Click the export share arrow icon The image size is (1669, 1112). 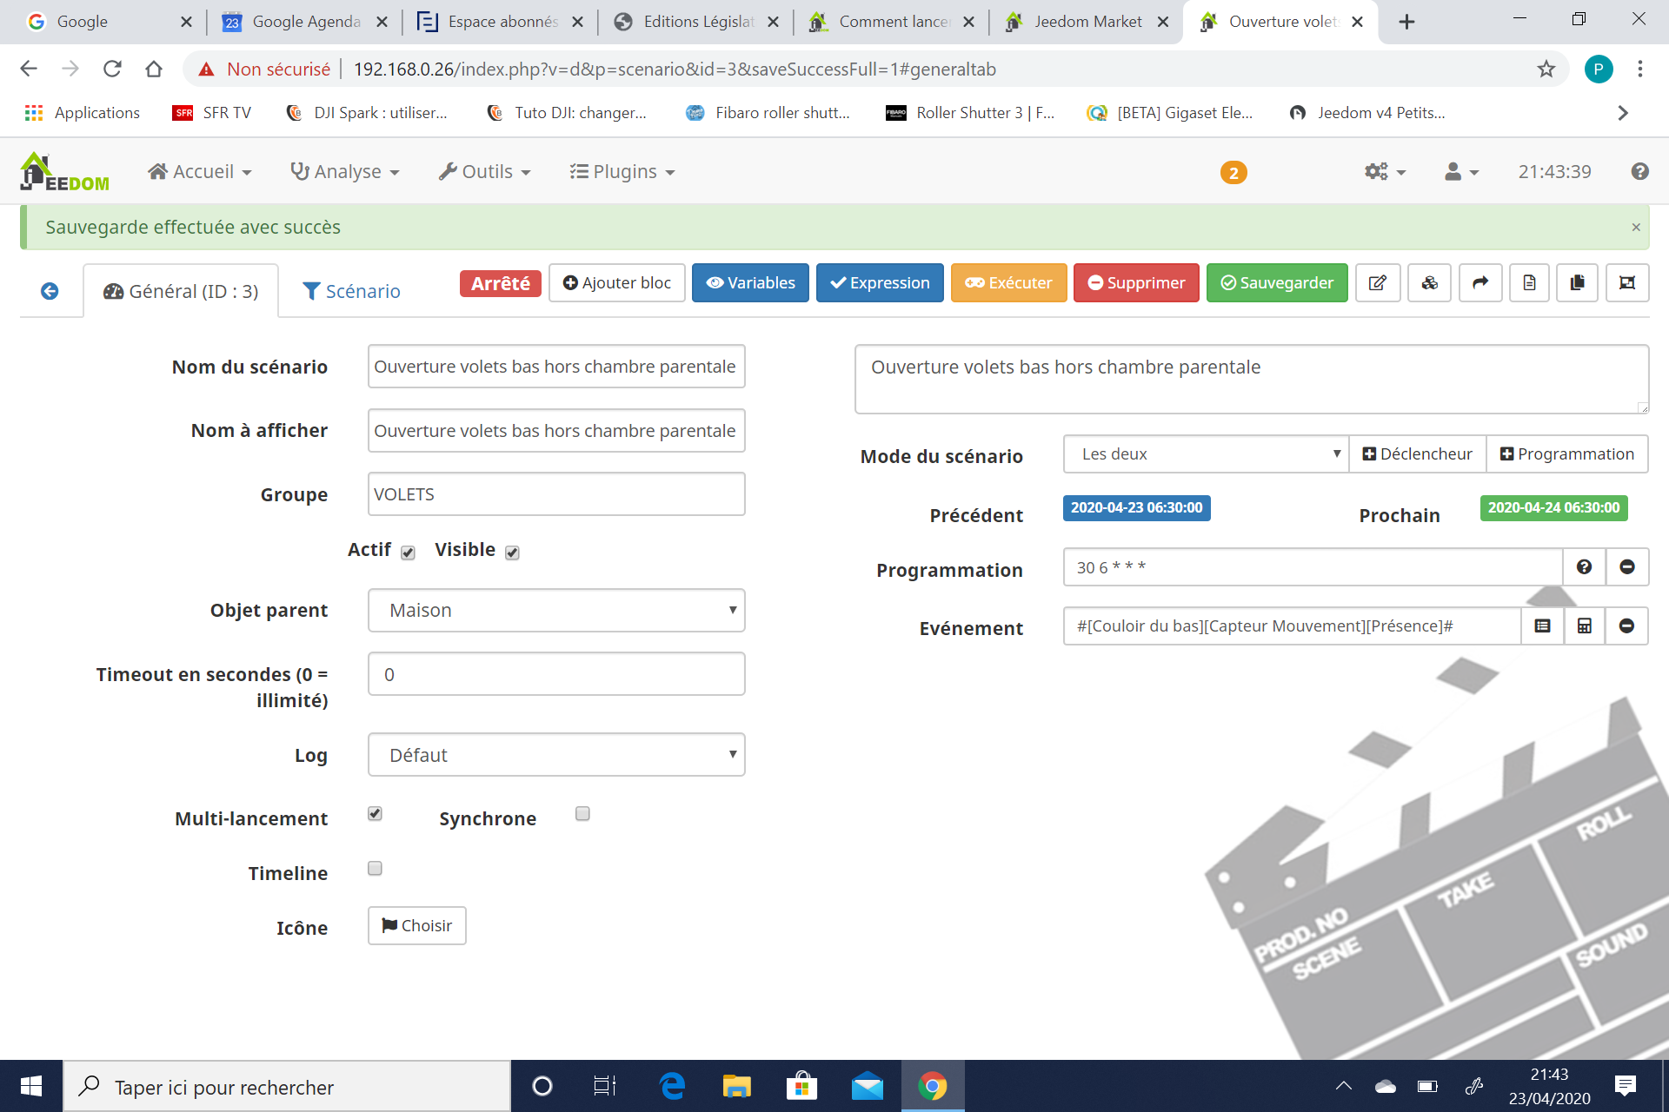(1479, 283)
